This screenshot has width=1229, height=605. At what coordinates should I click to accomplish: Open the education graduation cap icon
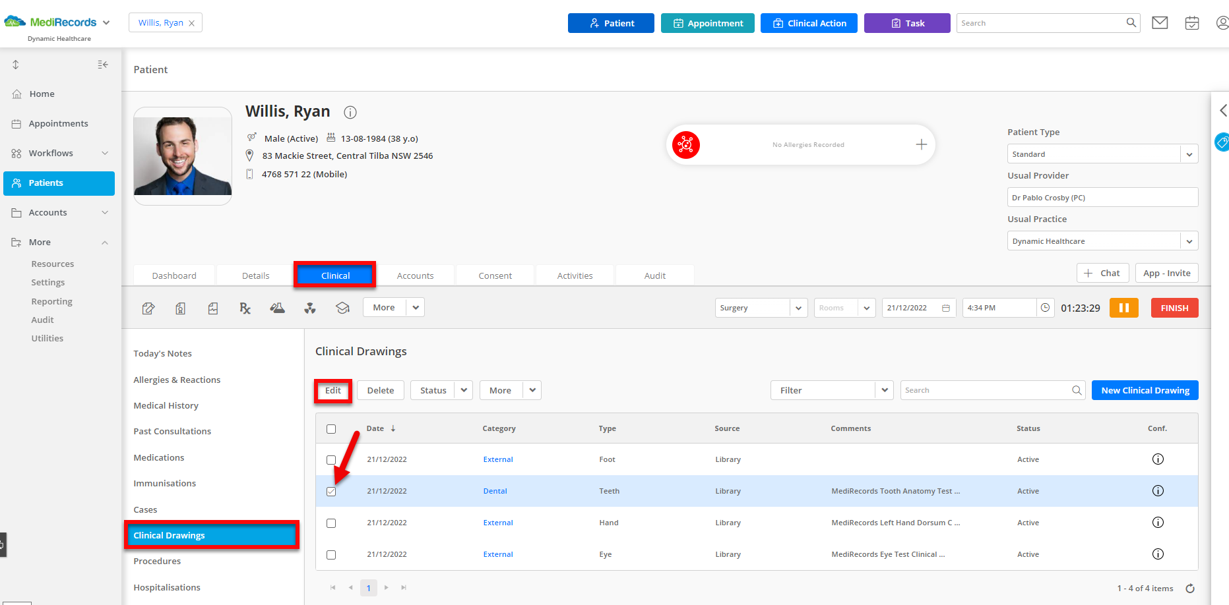[342, 308]
